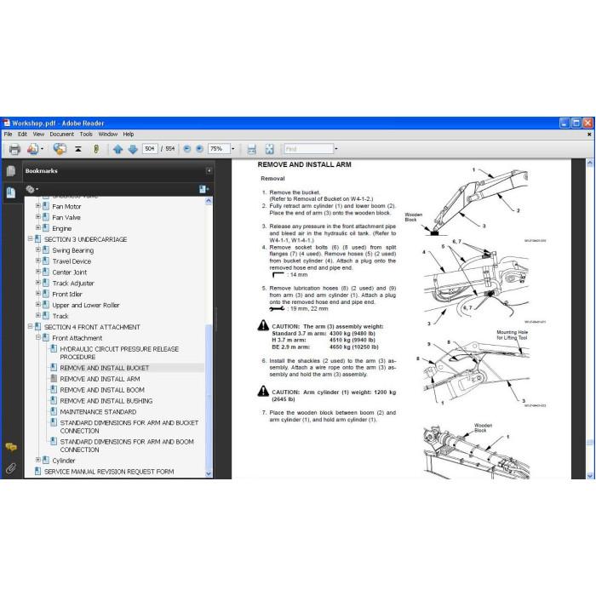
Task: Open the Tools menu
Action: 86,135
